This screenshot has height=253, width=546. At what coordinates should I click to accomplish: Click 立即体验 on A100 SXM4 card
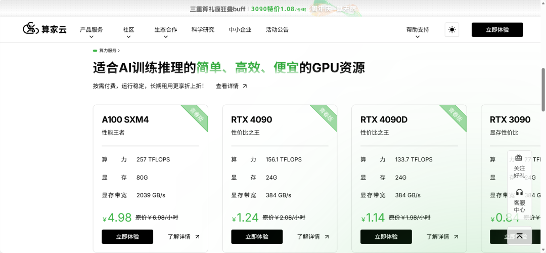pos(127,237)
